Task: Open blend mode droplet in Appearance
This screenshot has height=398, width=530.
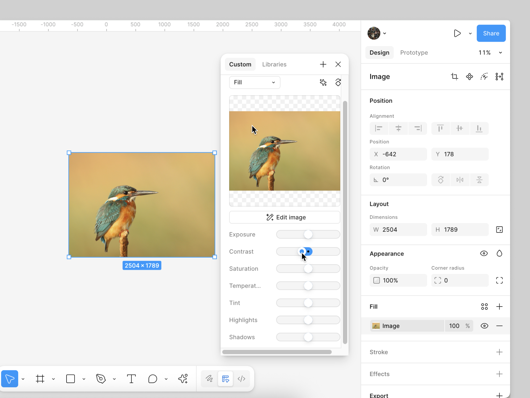Action: click(x=499, y=253)
